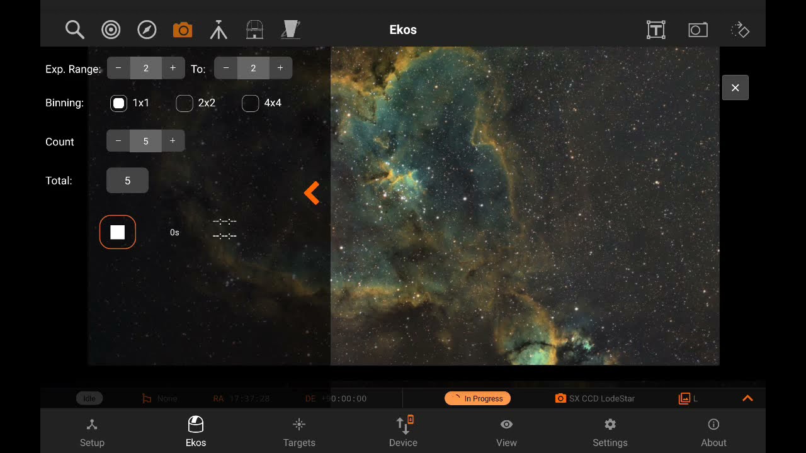Viewport: 806px width, 453px height.
Task: Open the dome observatory icon
Action: pos(254,30)
